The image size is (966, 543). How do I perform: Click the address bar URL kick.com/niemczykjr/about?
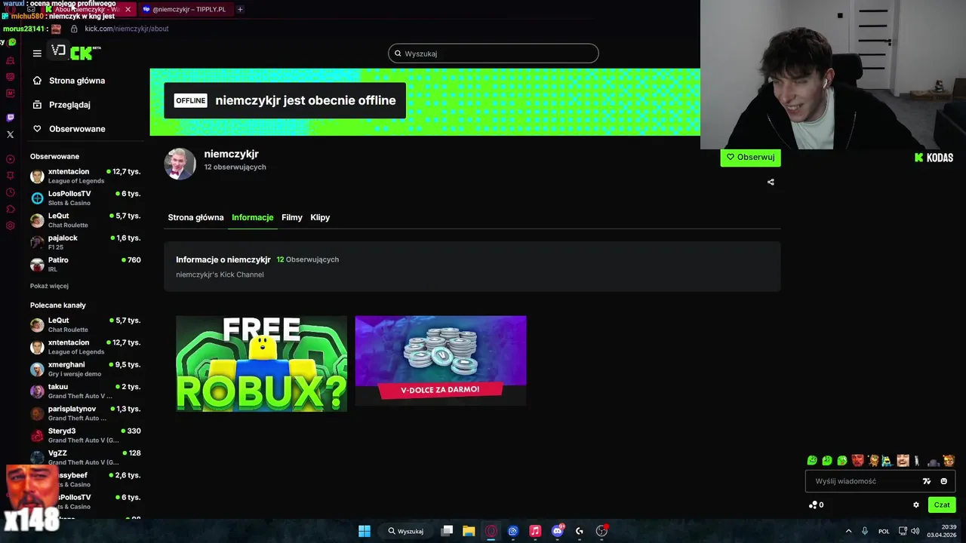coord(127,29)
